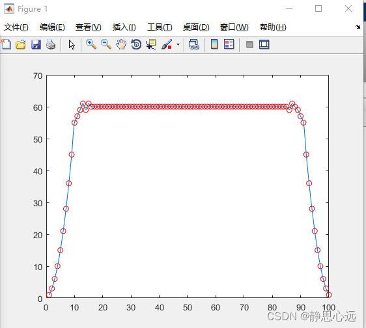Print the figure using the printer icon
This screenshot has height=328, width=366.
[x=51, y=44]
